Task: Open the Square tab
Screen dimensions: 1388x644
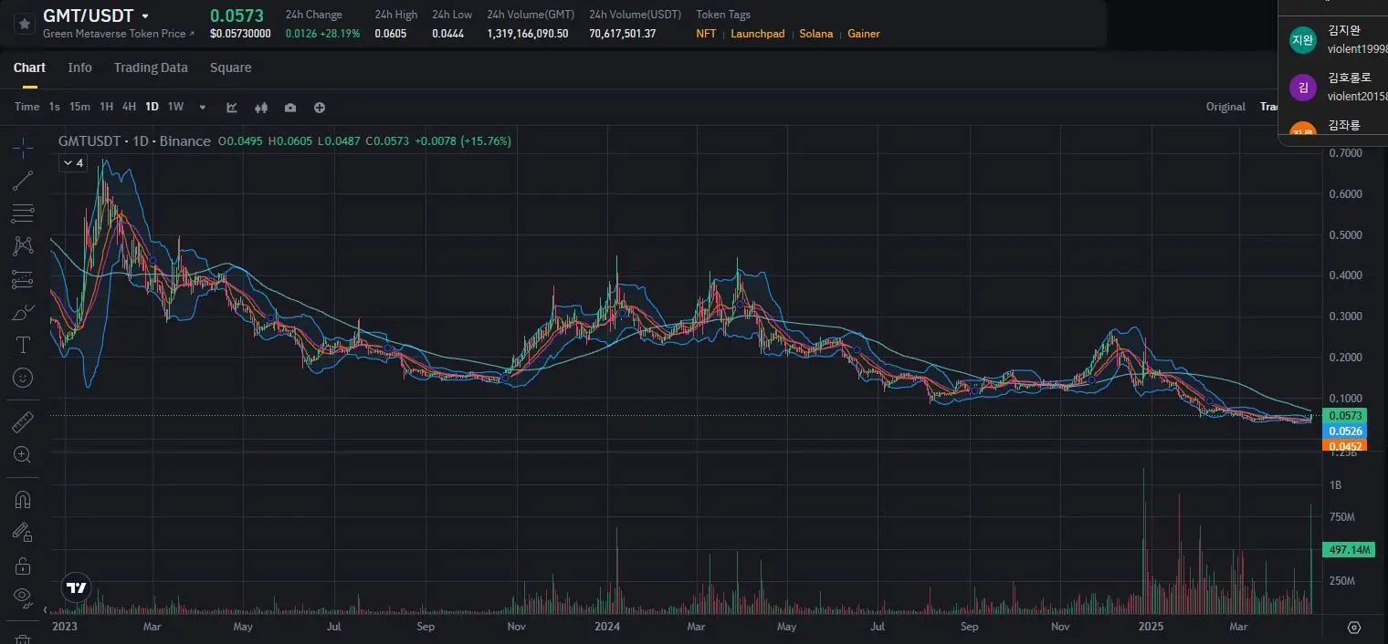Action: 230,68
